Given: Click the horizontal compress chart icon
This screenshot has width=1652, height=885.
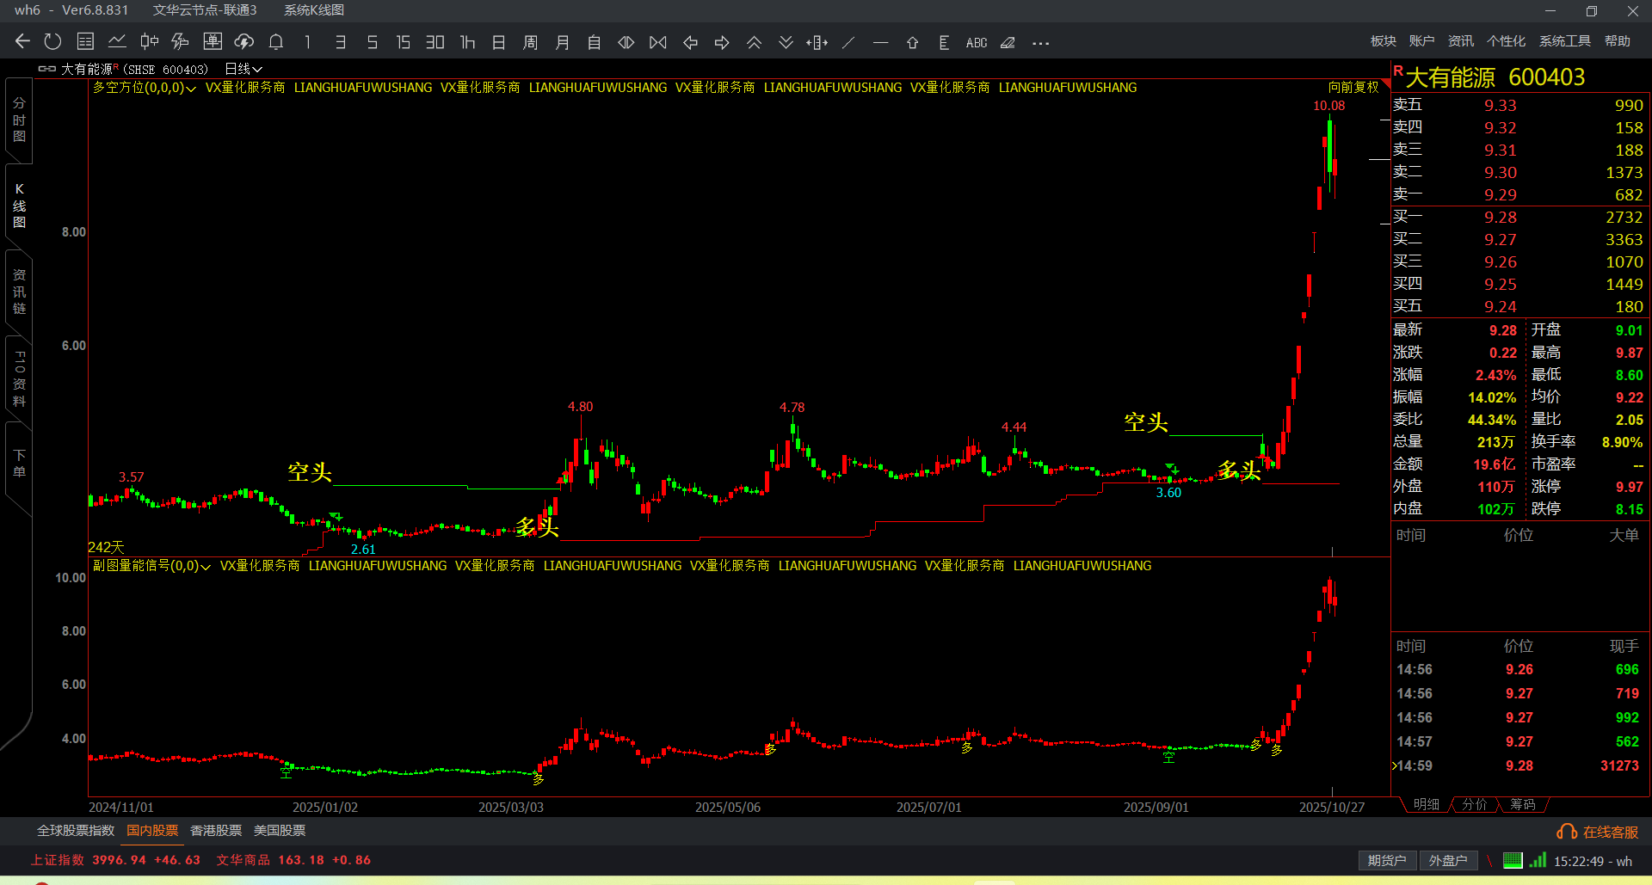Looking at the screenshot, I should pyautogui.click(x=658, y=42).
